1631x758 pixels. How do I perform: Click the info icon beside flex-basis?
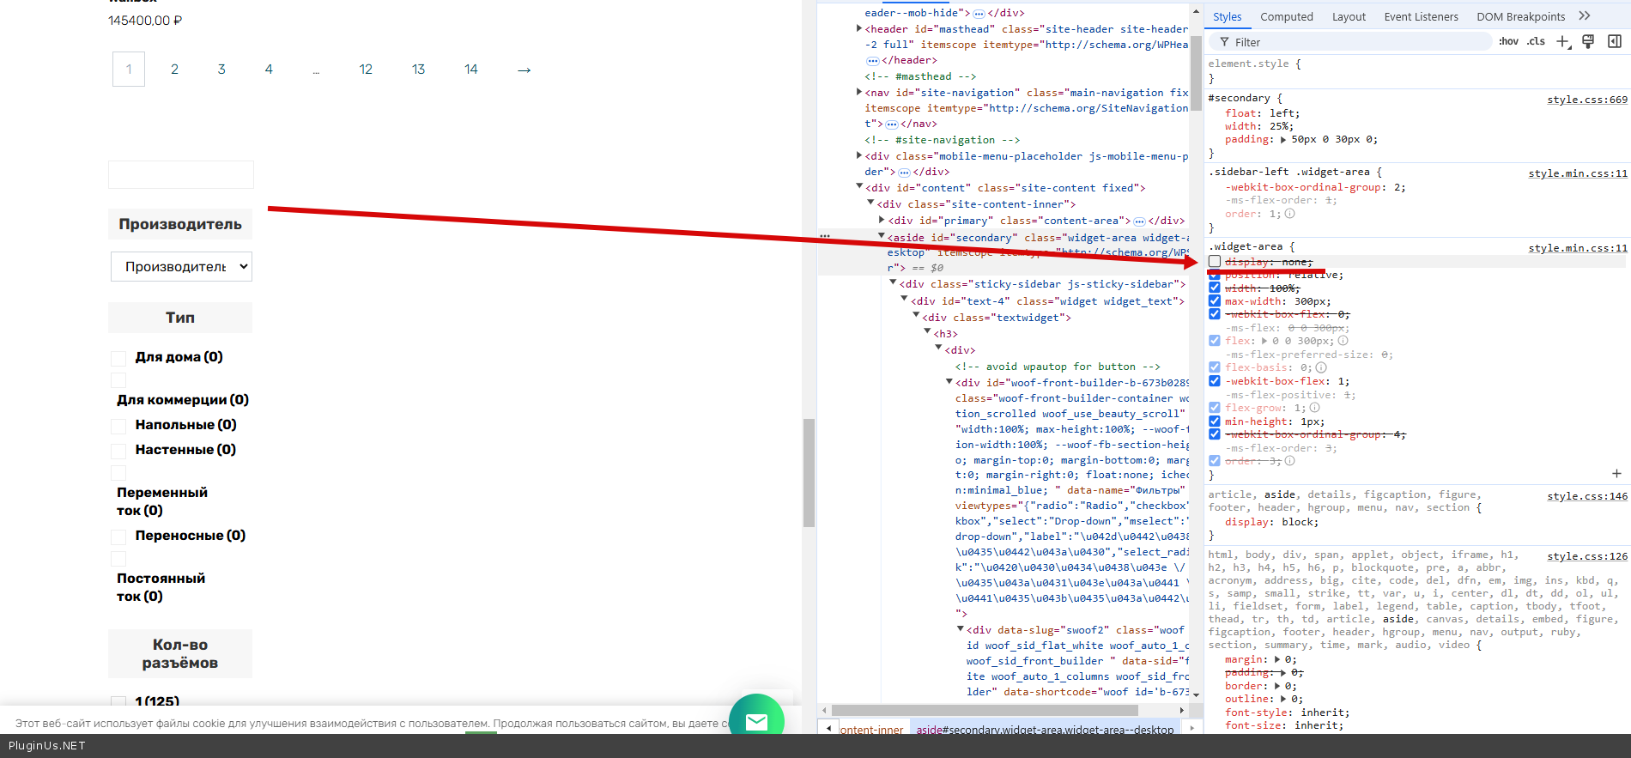[1321, 367]
